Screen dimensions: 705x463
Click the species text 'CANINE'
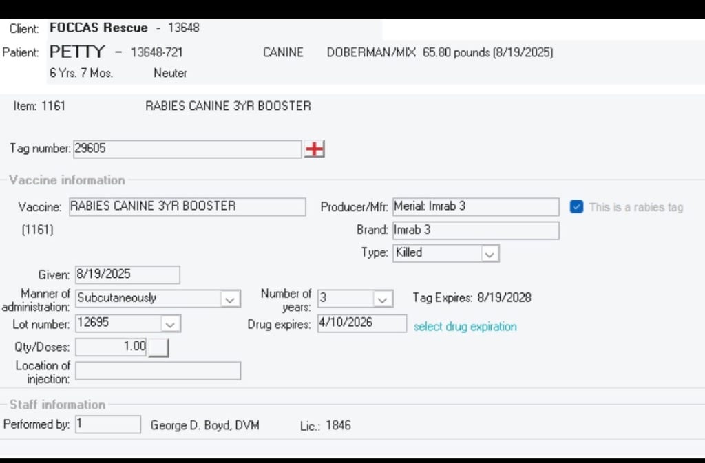pos(283,52)
